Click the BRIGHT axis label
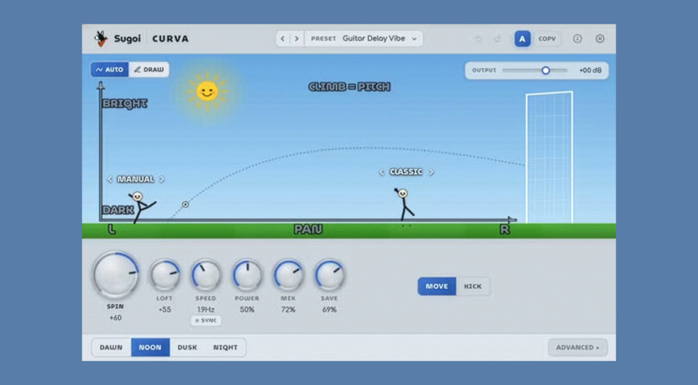The image size is (698, 385). click(x=125, y=104)
